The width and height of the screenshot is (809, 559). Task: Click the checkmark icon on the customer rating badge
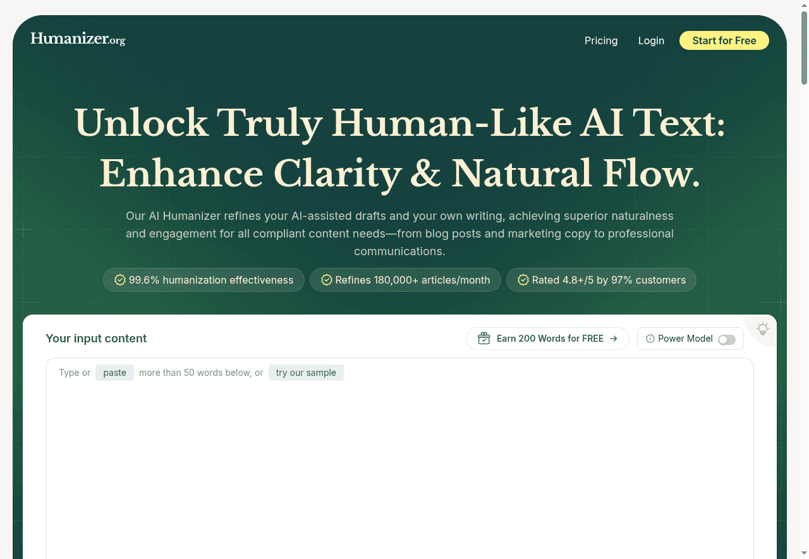pyautogui.click(x=523, y=280)
